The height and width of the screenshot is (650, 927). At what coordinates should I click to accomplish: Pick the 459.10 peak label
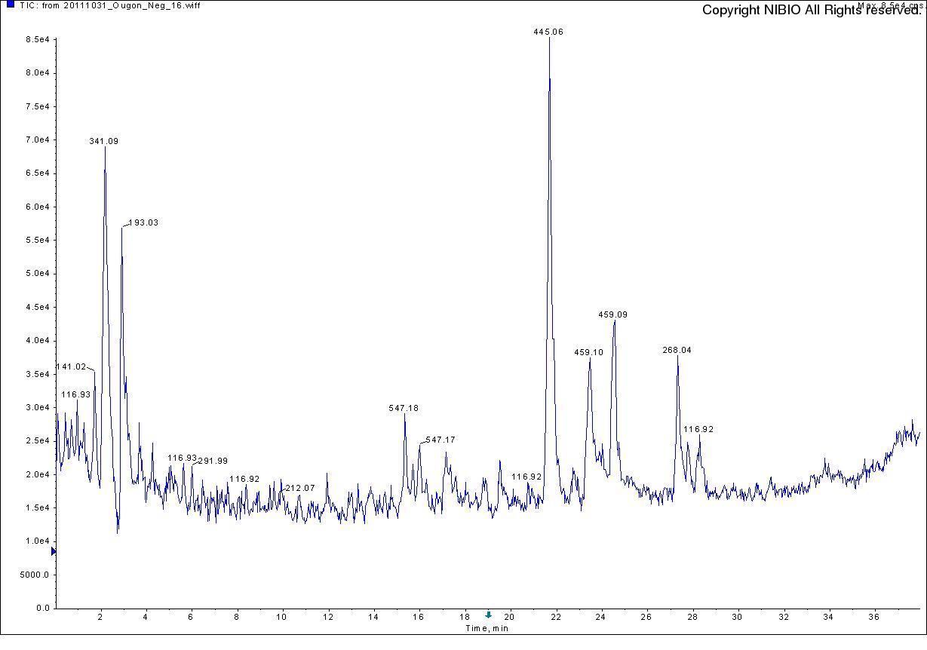pyautogui.click(x=588, y=353)
